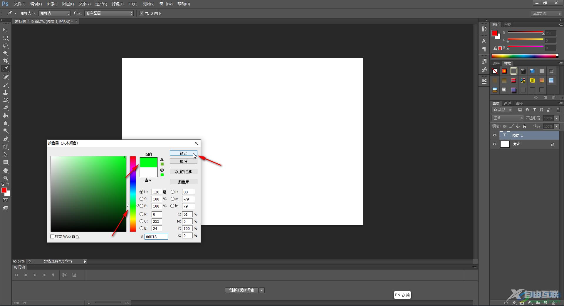Confirm the color with 确定 button
Image resolution: width=564 pixels, height=306 pixels.
184,153
